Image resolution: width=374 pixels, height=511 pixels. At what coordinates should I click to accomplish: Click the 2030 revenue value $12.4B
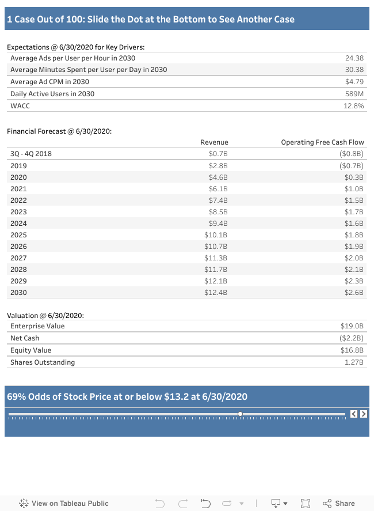pyautogui.click(x=216, y=293)
